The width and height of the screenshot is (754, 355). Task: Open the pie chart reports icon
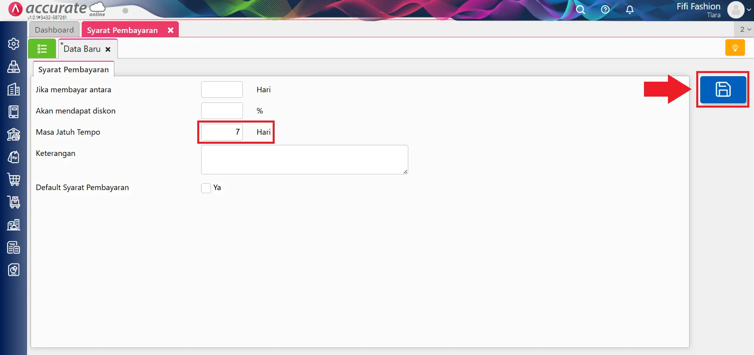coord(14,270)
